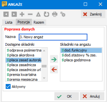The height and width of the screenshot is (102, 107).
Task: Switch to the Lista tab
Action: (x=9, y=22)
